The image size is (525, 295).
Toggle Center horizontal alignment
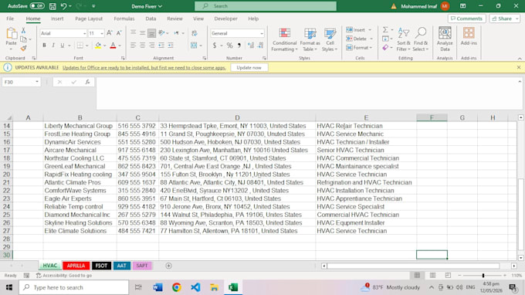143,46
